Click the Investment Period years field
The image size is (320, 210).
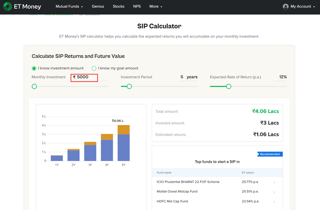pos(189,77)
